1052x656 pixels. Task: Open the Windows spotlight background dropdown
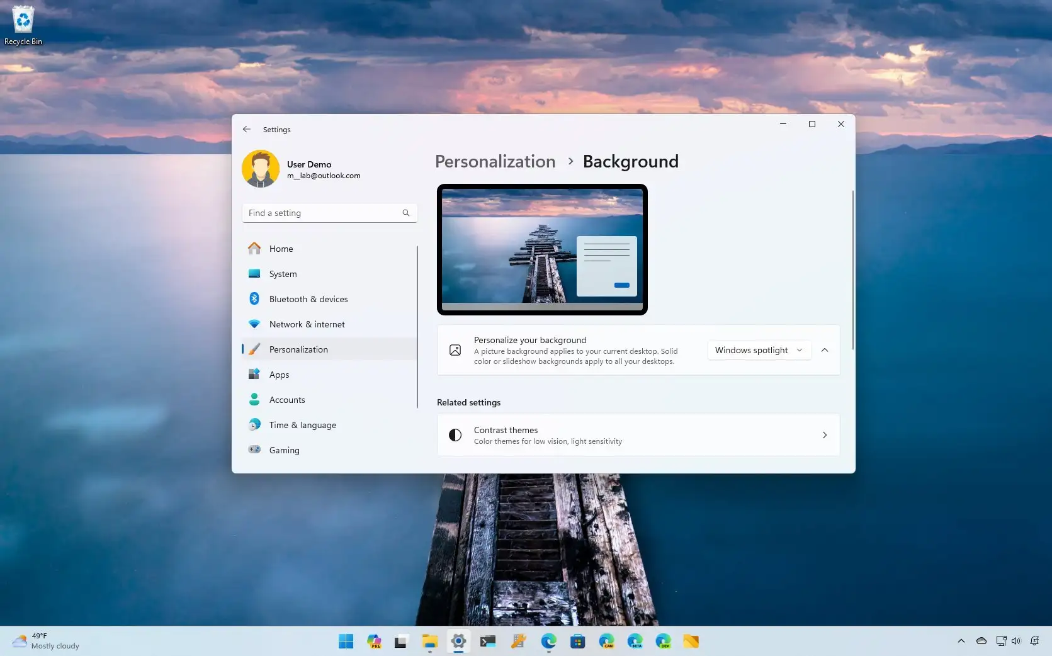[758, 350]
